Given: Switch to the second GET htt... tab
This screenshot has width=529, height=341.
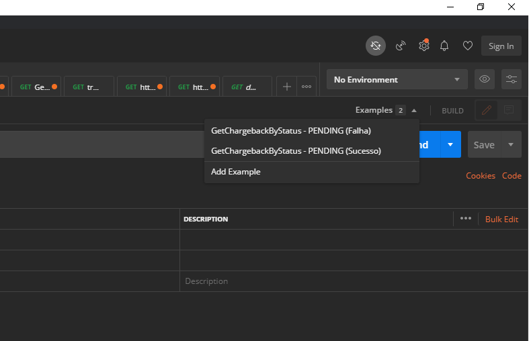Looking at the screenshot, I should point(194,87).
